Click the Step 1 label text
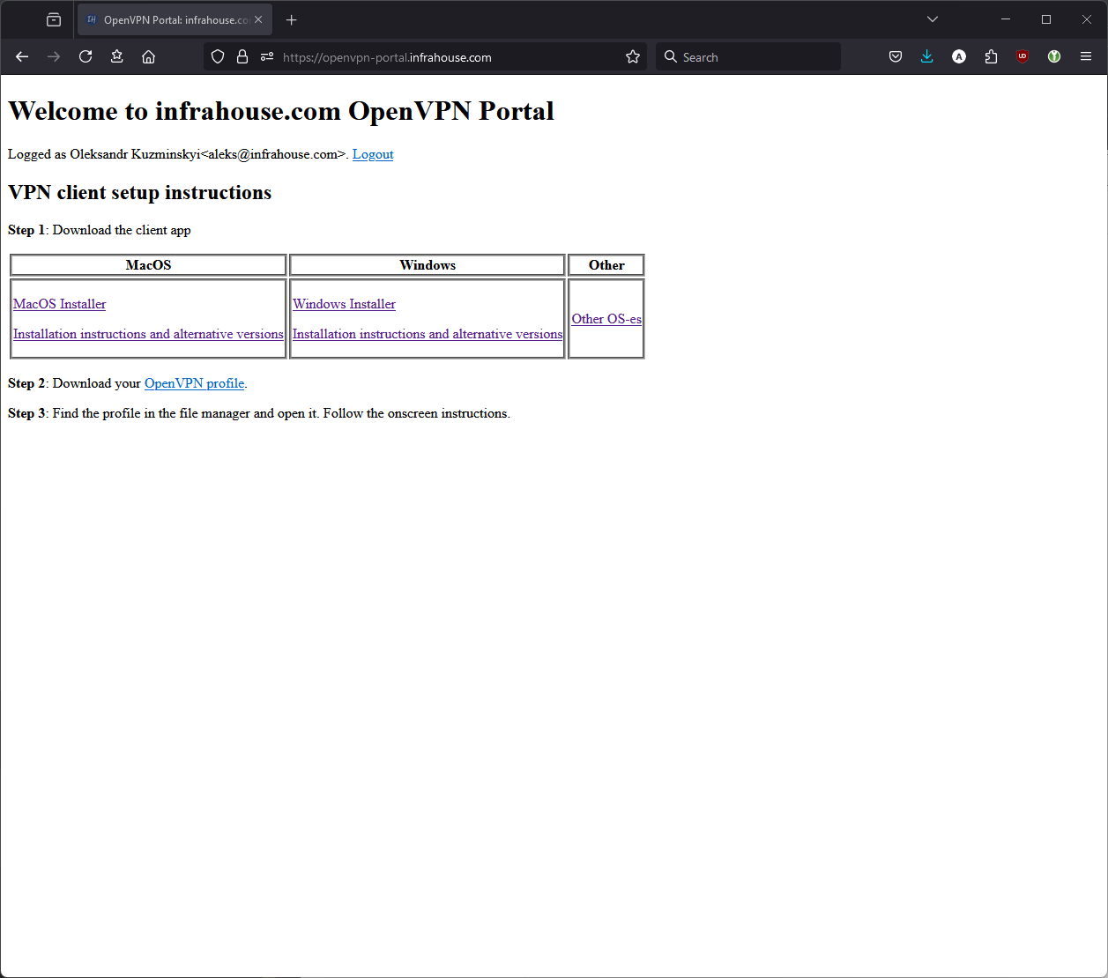 tap(26, 230)
